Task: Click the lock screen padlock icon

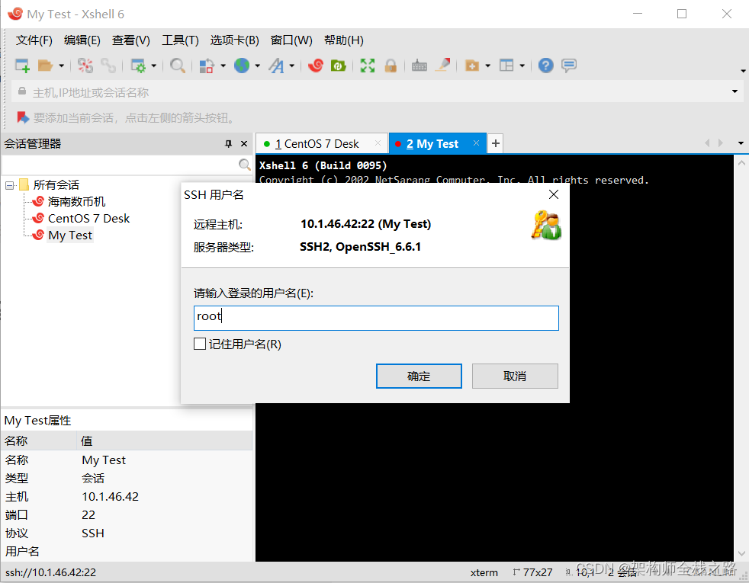Action: 391,66
